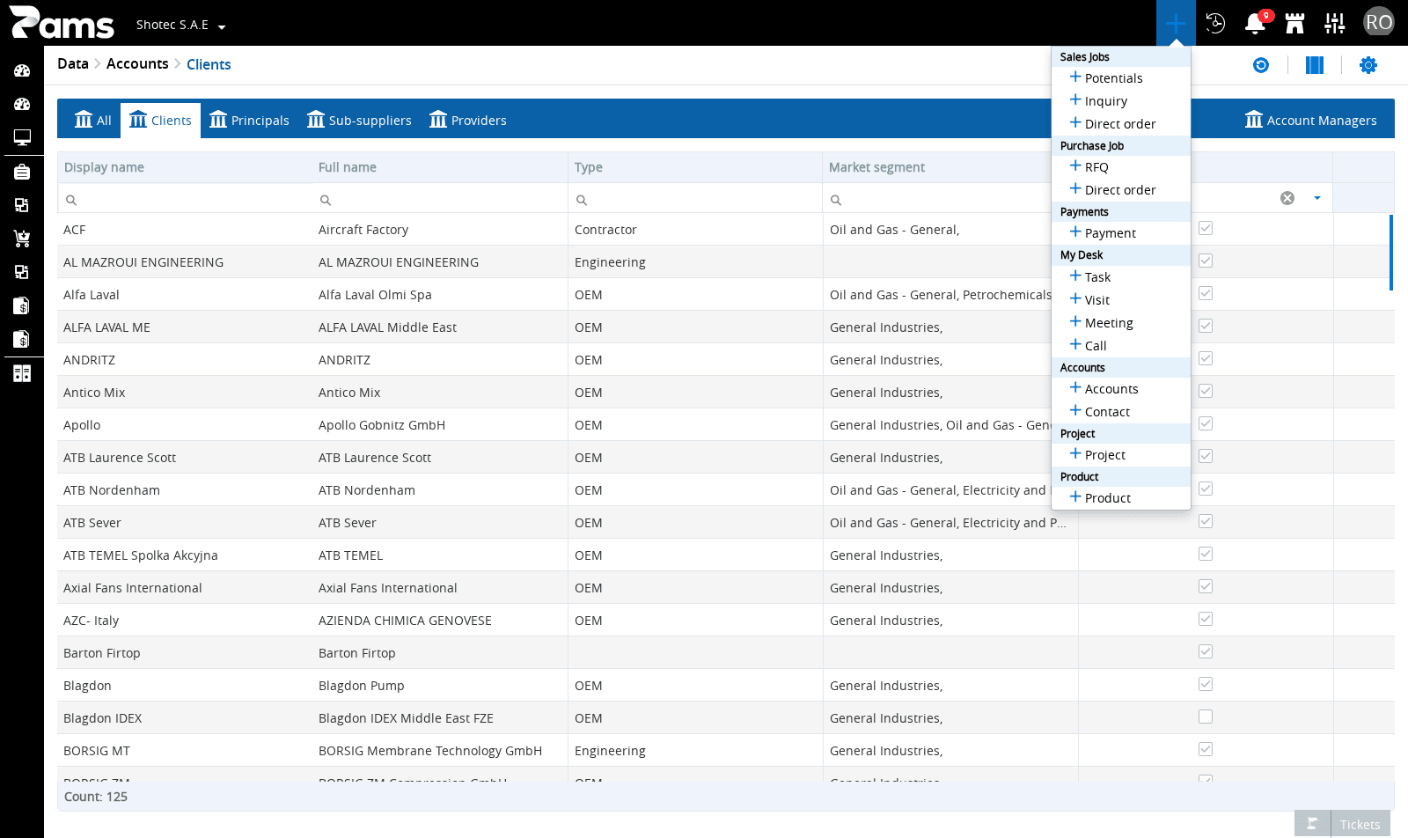
Task: Click the vertical scrollbar of the grid
Action: tap(1390, 253)
